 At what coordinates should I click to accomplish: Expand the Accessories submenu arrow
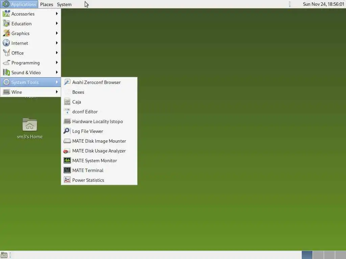click(57, 13)
